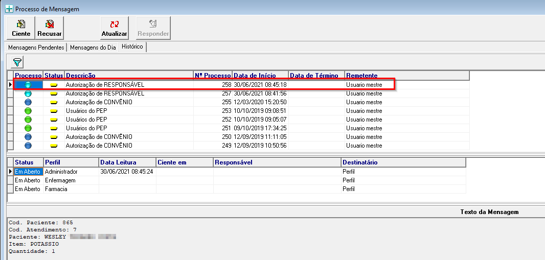545x260 pixels.
Task: Sort by Descrição column header
Action: 129,76
